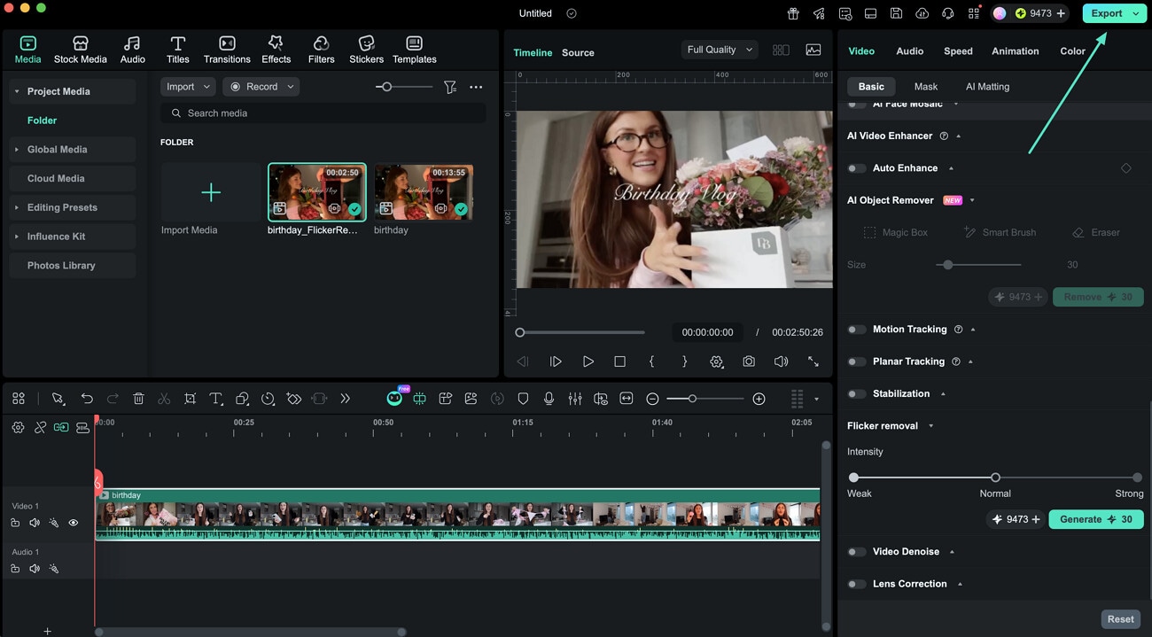Viewport: 1152px width, 637px height.
Task: Select the Split scissors tool in the timeline toolbar
Action: click(164, 398)
